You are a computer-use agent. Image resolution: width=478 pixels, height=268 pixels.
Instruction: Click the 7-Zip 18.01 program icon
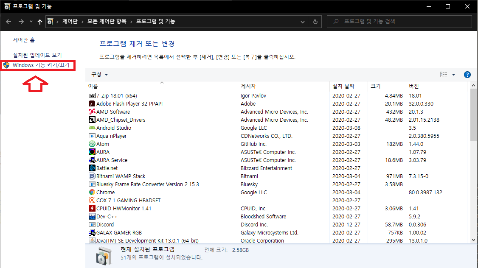click(92, 96)
